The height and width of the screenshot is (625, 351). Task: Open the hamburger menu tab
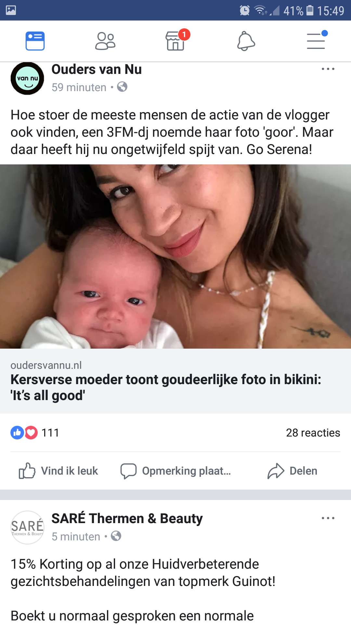pos(317,40)
